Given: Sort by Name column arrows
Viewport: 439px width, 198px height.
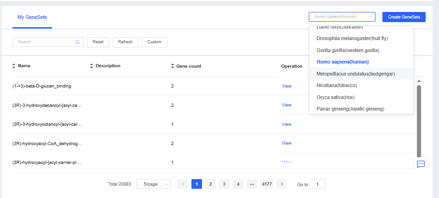Looking at the screenshot, I should pyautogui.click(x=14, y=66).
